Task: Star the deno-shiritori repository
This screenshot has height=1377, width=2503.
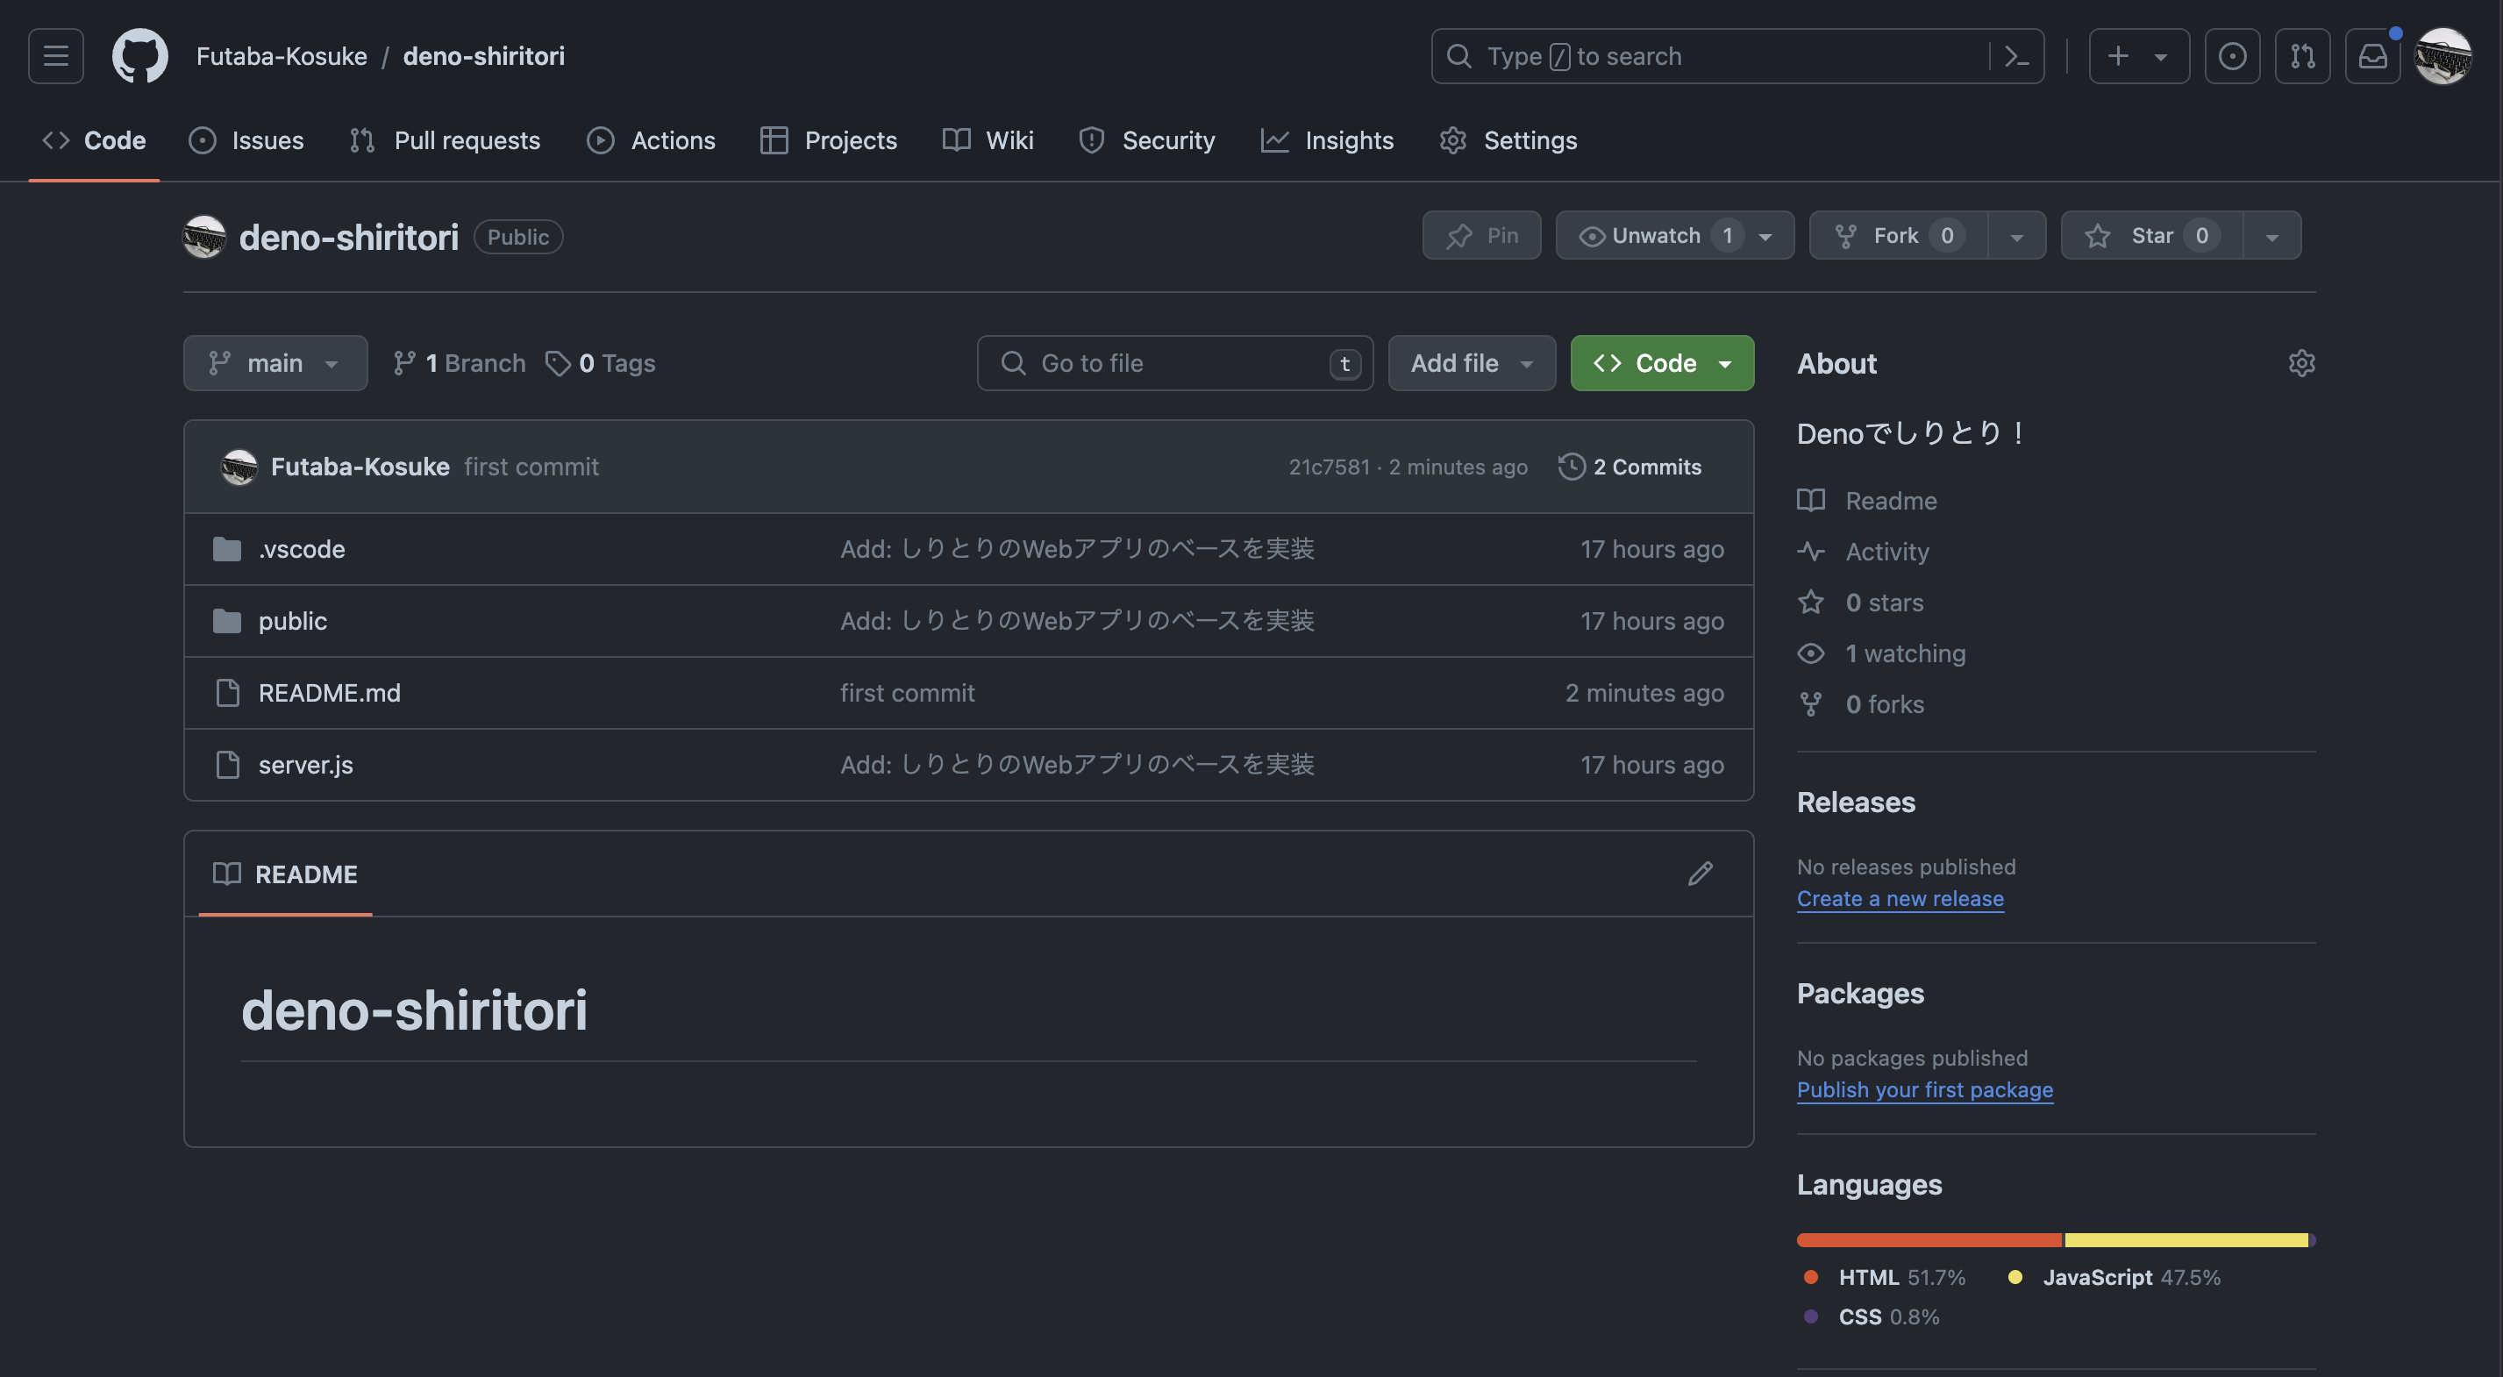Action: [2150, 236]
